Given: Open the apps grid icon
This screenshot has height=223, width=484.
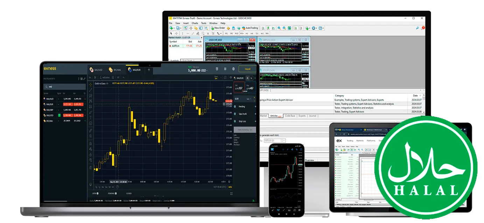Looking at the screenshot, I should click(225, 69).
